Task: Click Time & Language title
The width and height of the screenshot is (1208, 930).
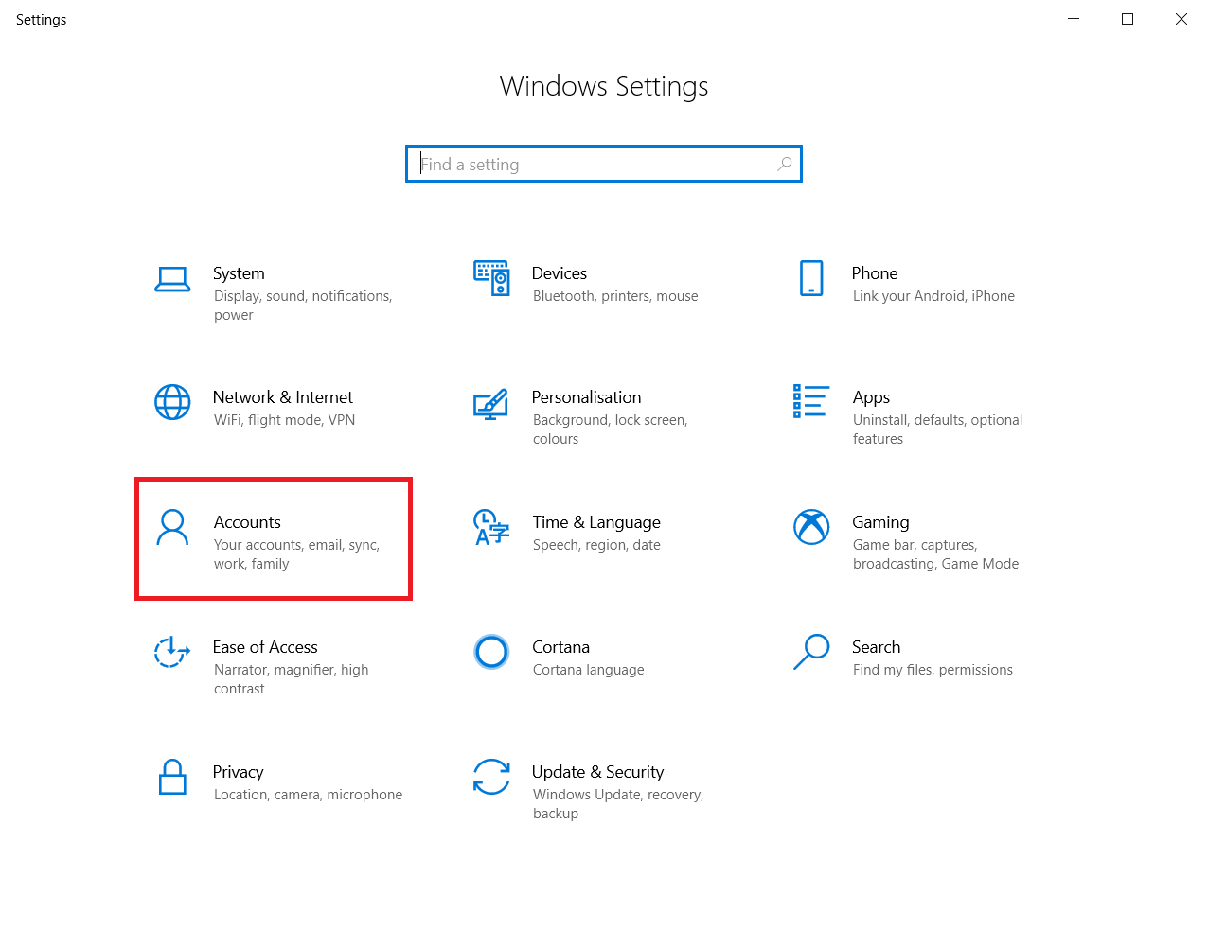Action: pos(596,523)
